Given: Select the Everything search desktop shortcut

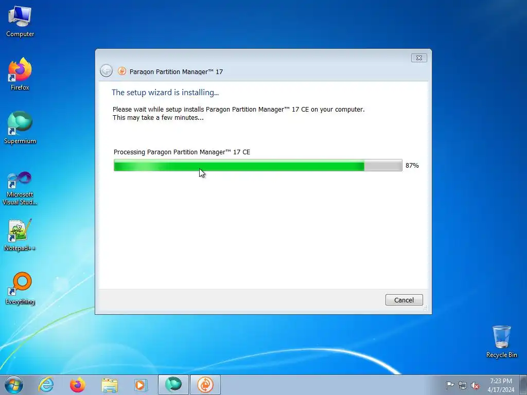Looking at the screenshot, I should [20, 289].
